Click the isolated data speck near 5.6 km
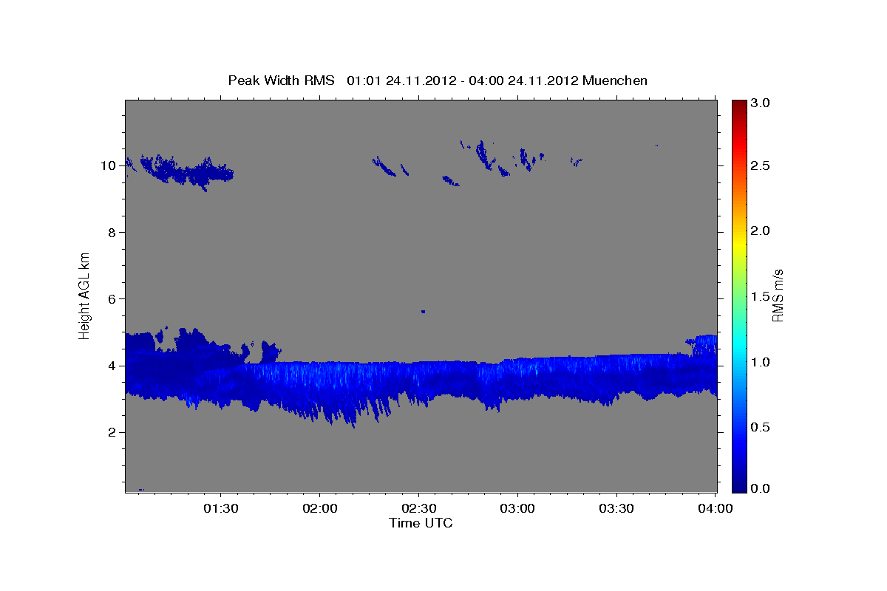This screenshot has height=591, width=887. (423, 311)
